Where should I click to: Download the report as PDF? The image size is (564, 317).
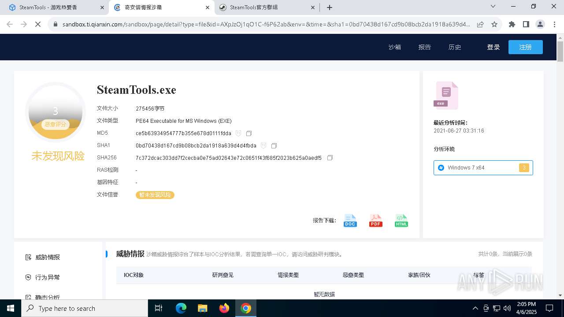376,221
